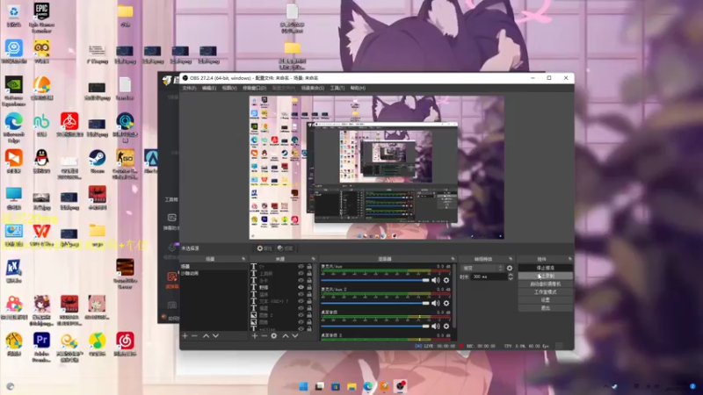Open the 帮助(H) menu in OBS
This screenshot has height=395, width=703.
(358, 89)
